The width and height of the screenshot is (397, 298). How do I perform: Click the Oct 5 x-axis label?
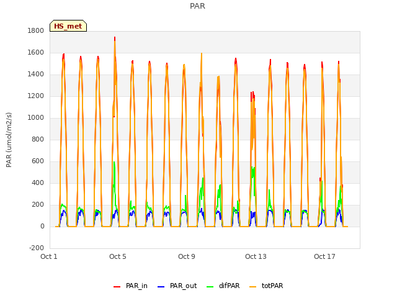click(x=118, y=256)
